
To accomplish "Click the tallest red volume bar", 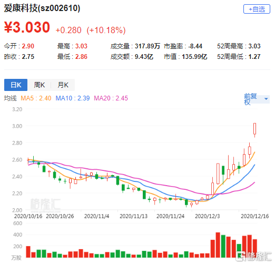I will 218,245.
